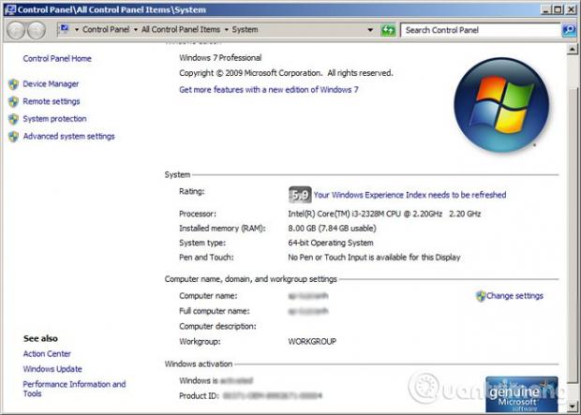Click the Device Manager shield icon
The width and height of the screenshot is (581, 415).
tap(13, 84)
